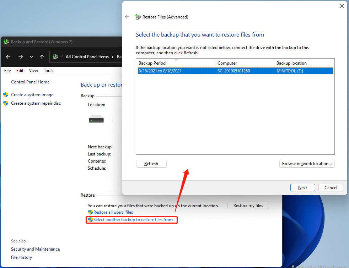Click the backup drive icon under Location
349x268 pixels.
coord(96,119)
